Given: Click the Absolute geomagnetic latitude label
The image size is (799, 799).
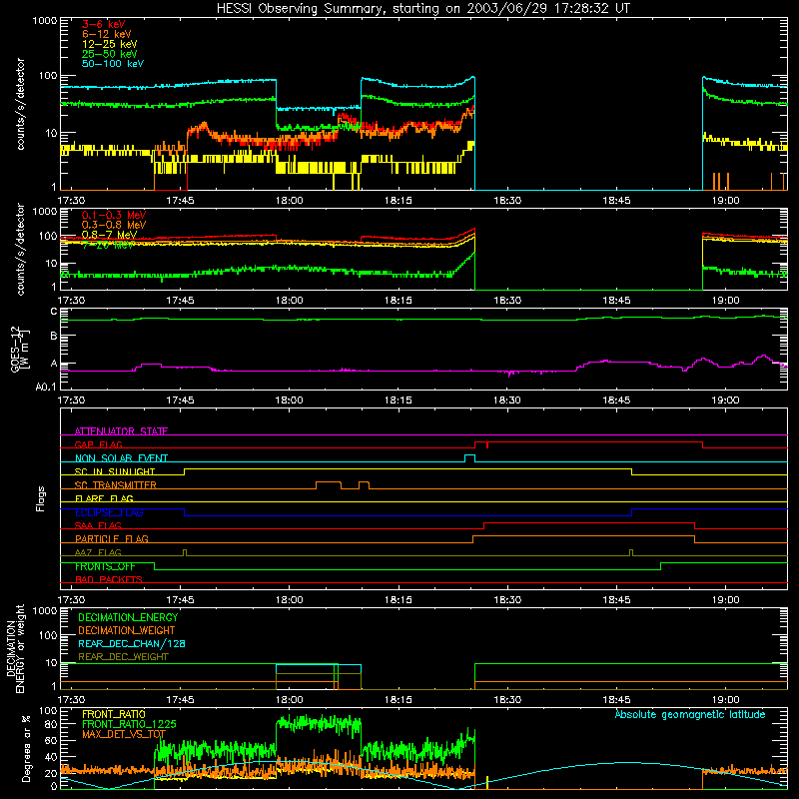Looking at the screenshot, I should pyautogui.click(x=690, y=715).
